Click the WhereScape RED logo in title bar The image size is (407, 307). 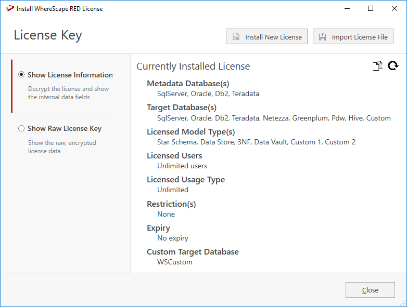pyautogui.click(x=9, y=8)
